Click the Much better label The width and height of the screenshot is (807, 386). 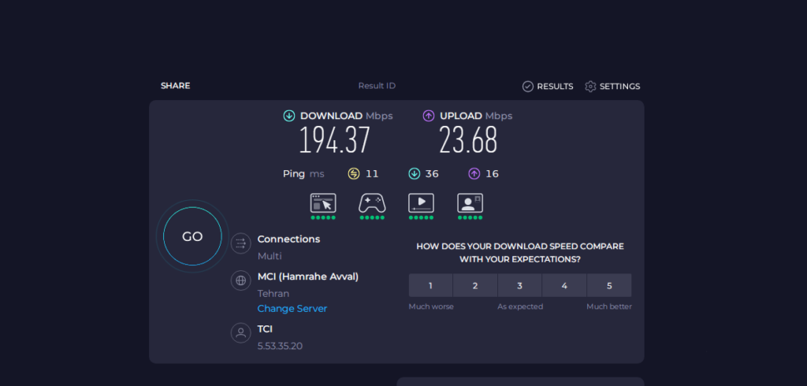[609, 306]
